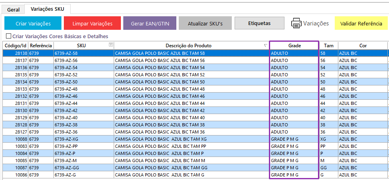
Task: Click the yellow Validar Referência button
Action: pyautogui.click(x=361, y=23)
